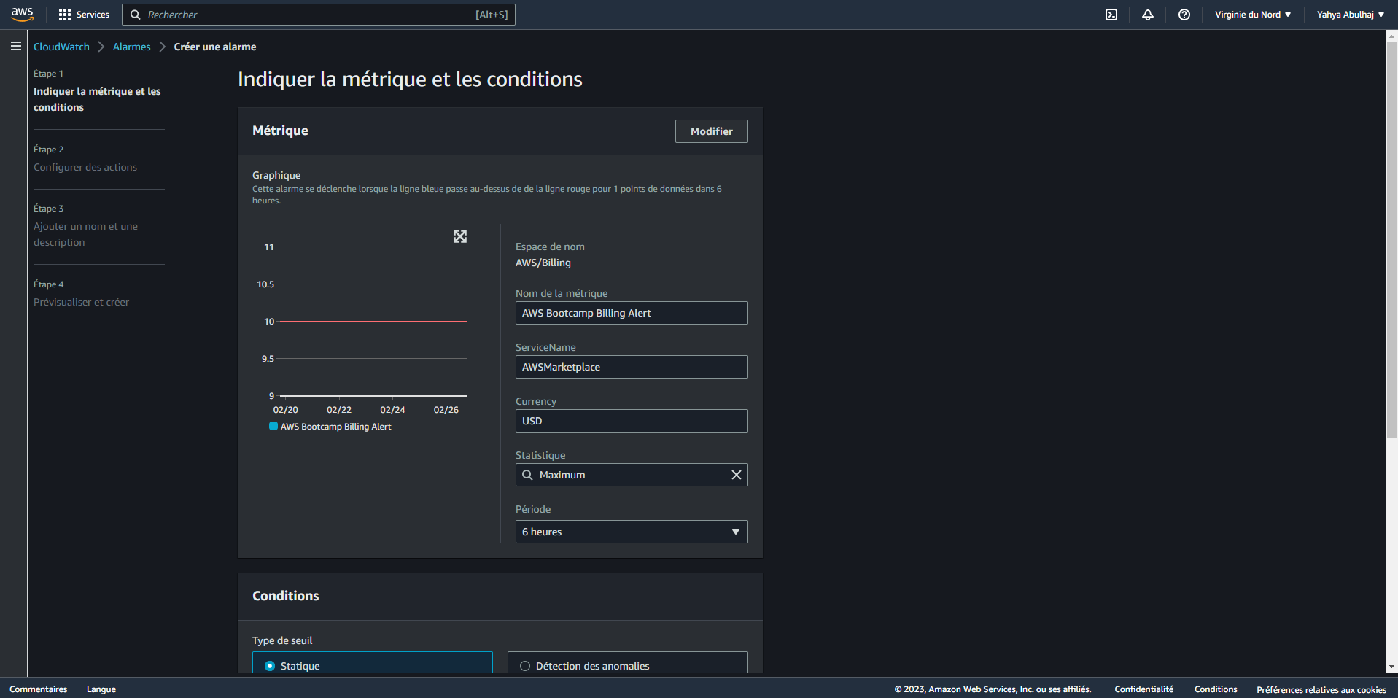This screenshot has height=698, width=1398.
Task: Click the AWS/Billing namespace text
Action: [543, 263]
